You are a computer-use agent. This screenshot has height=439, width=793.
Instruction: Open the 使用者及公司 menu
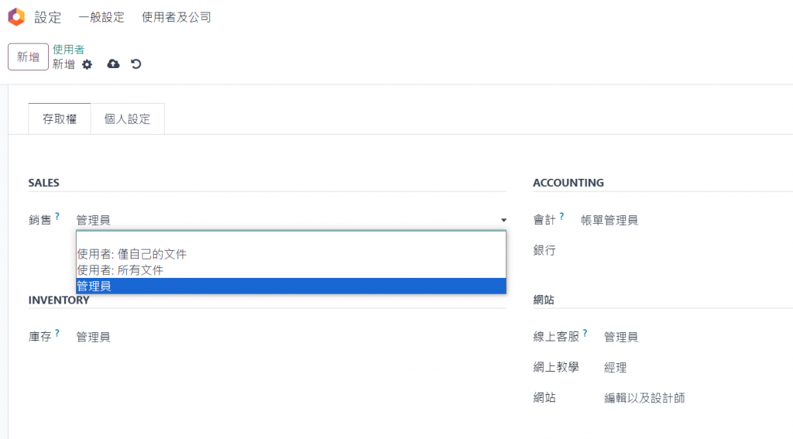177,17
